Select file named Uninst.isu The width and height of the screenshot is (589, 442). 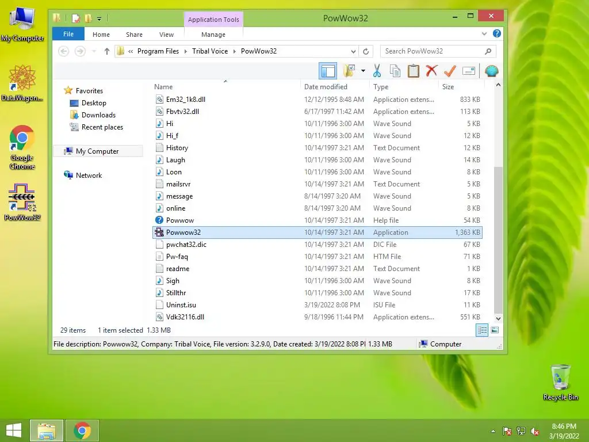pyautogui.click(x=181, y=305)
